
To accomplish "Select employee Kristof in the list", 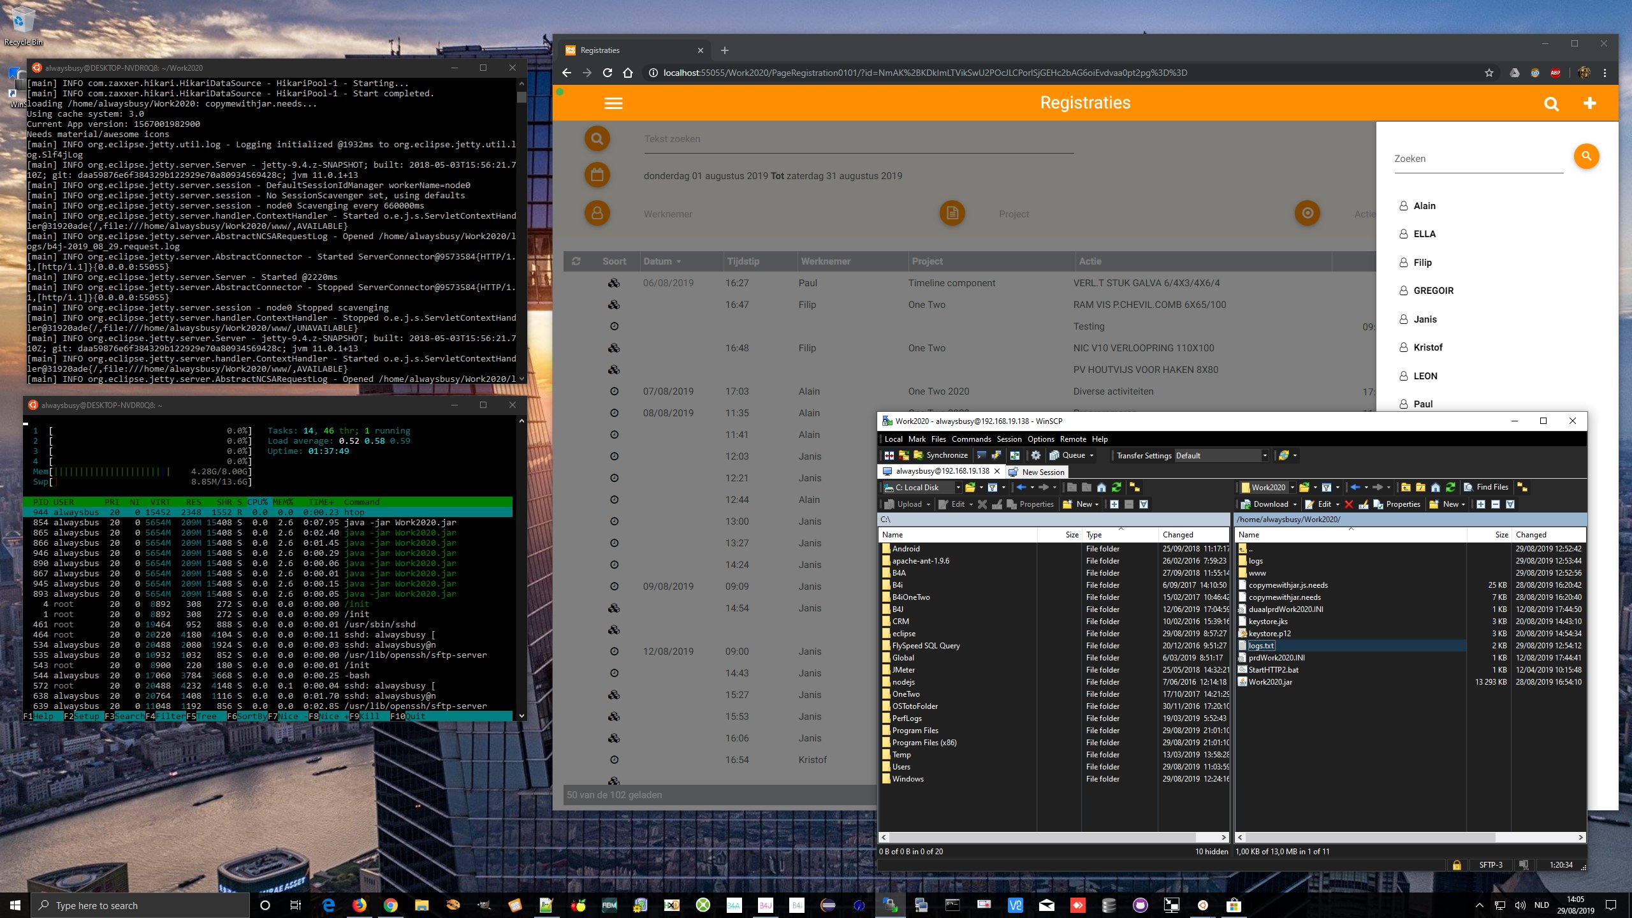I will point(1427,347).
